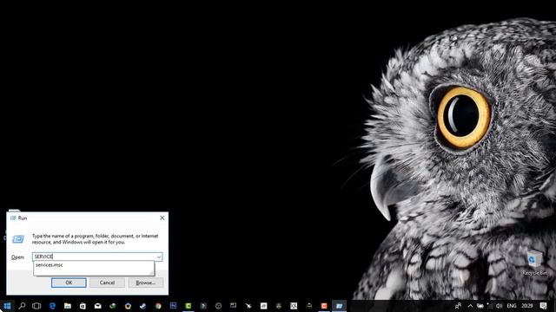Click Cancel in the Run dialog
556x312 pixels.
coord(107,283)
